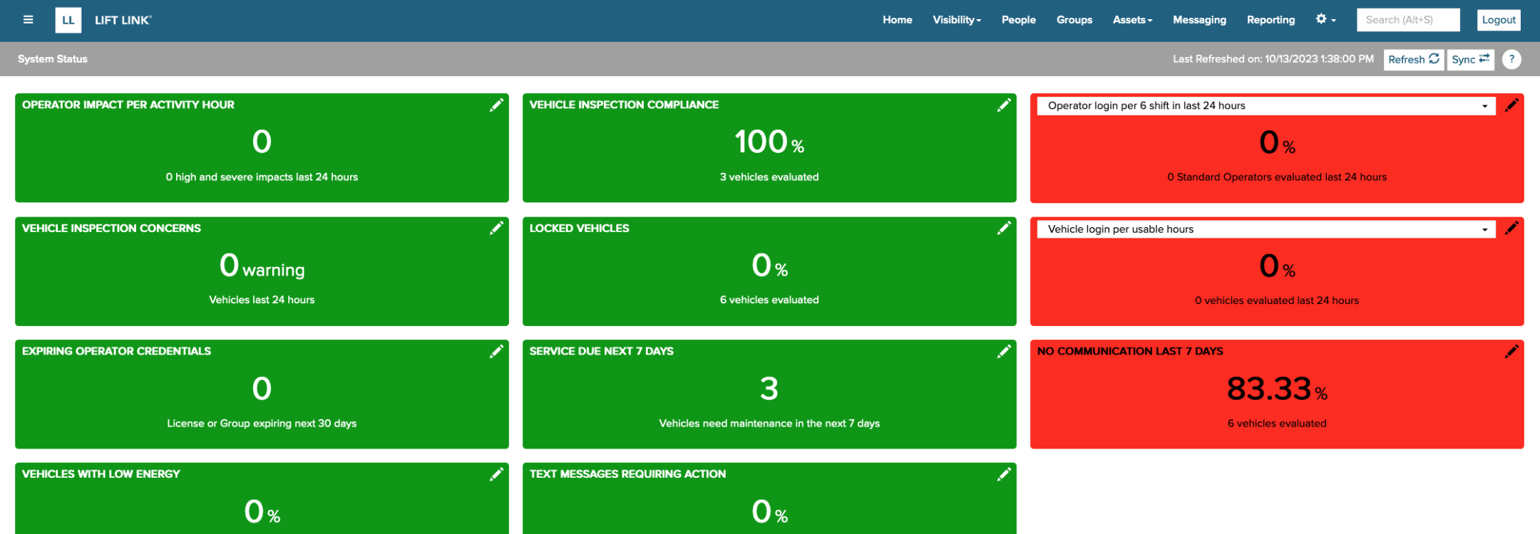Open the Visibility menu
1540x534 pixels.
pyautogui.click(x=957, y=20)
